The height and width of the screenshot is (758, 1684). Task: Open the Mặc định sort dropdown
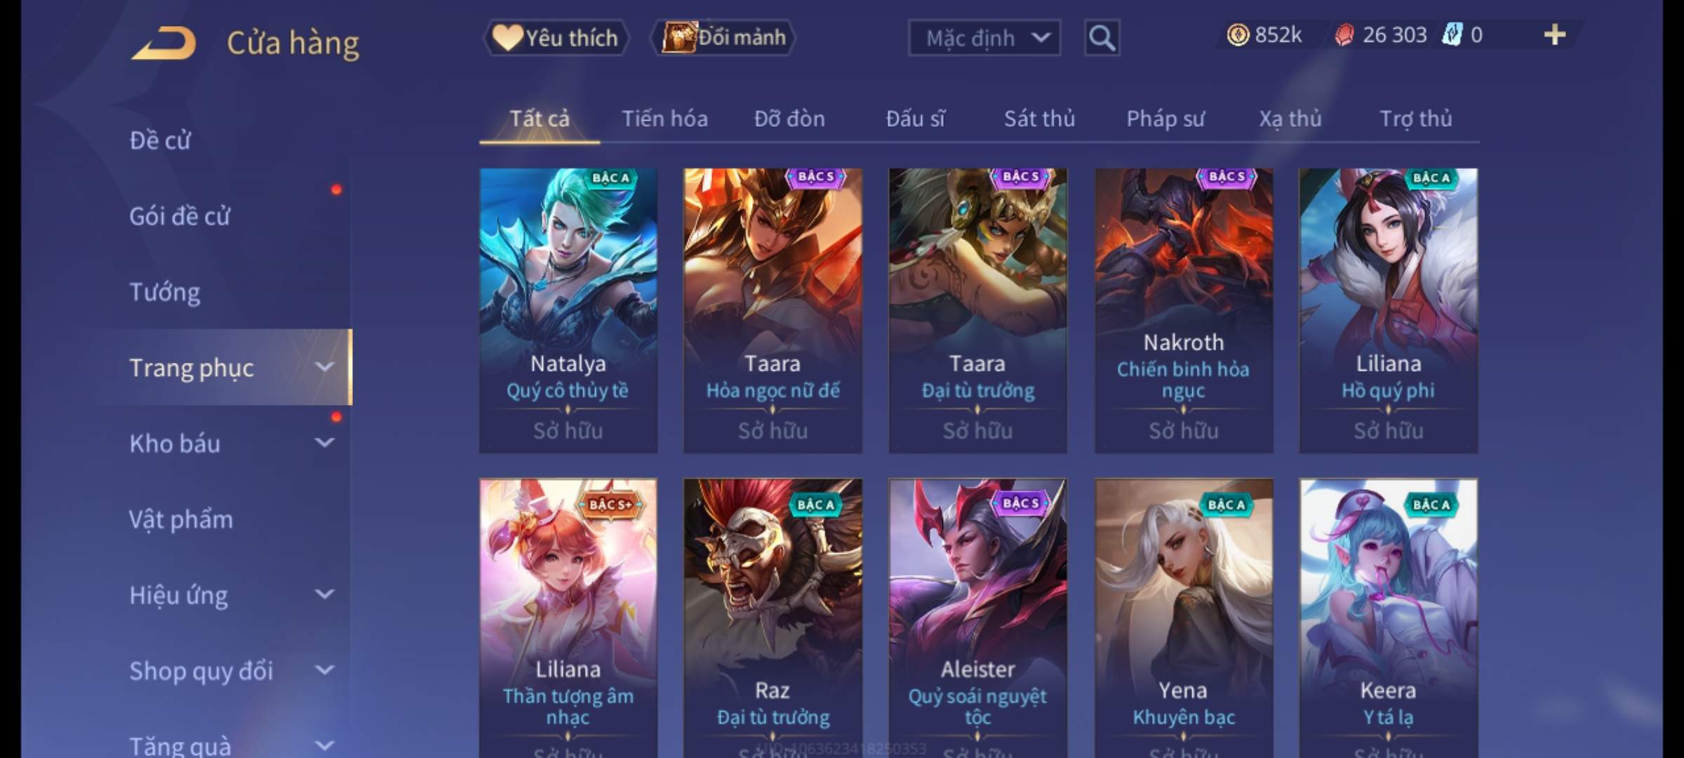(x=984, y=38)
